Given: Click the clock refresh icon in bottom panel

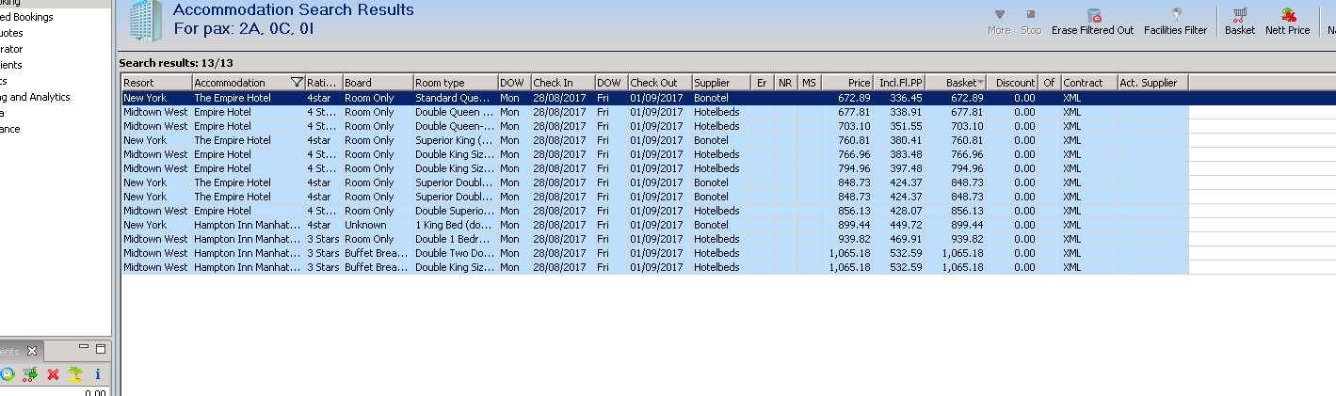Looking at the screenshot, I should 8,373.
